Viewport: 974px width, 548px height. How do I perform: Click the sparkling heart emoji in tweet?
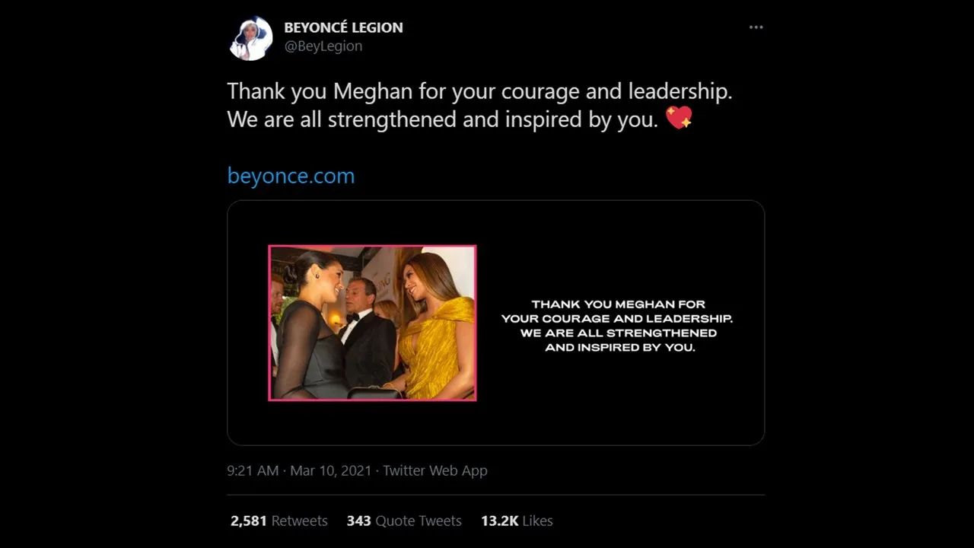point(679,118)
